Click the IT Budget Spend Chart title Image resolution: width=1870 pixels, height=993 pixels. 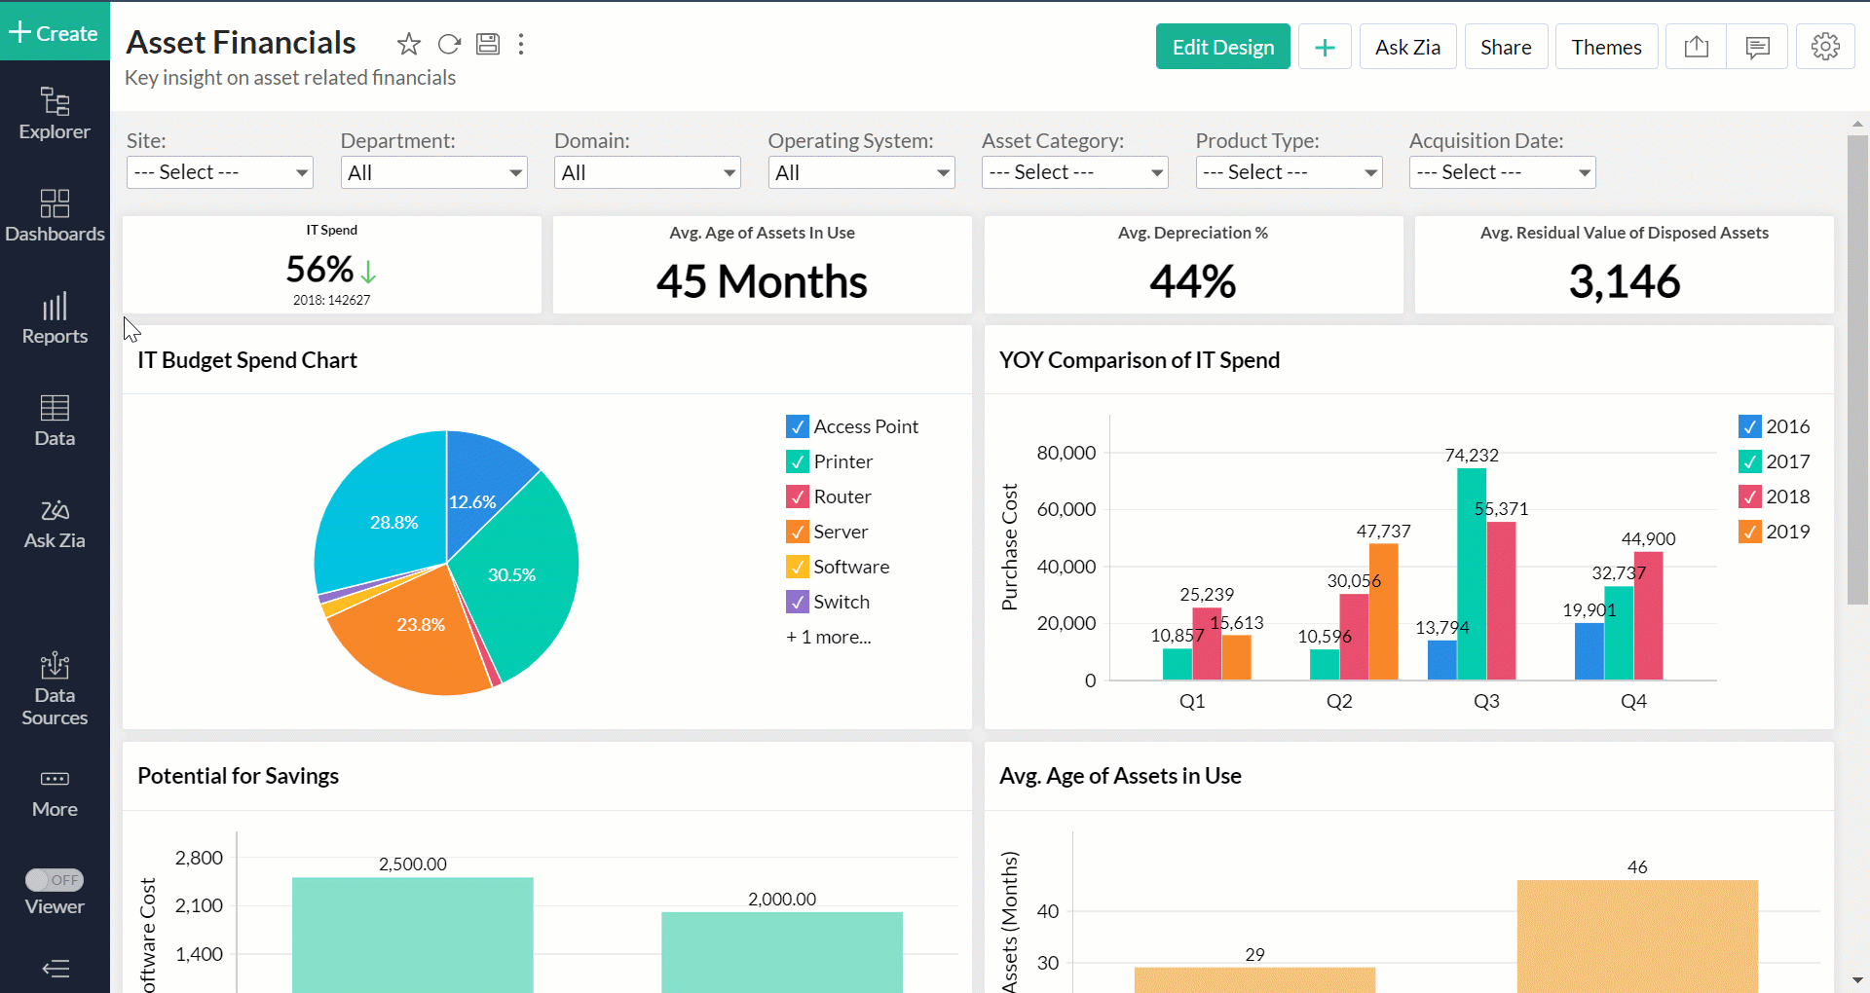(x=247, y=360)
